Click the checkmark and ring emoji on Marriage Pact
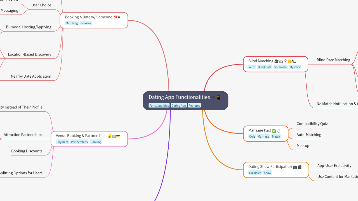This screenshot has width=358, height=201. 276,130
